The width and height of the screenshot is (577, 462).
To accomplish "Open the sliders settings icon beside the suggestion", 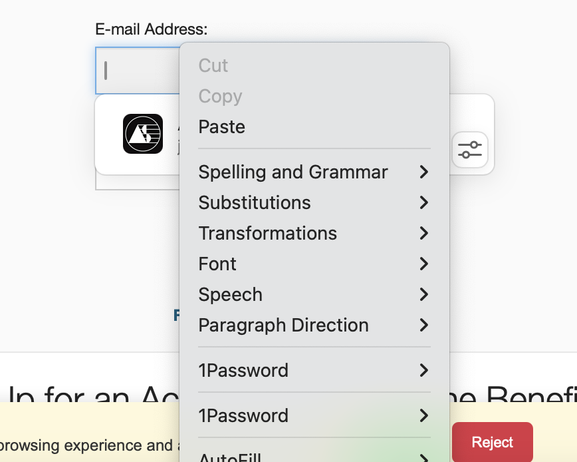I will click(470, 150).
